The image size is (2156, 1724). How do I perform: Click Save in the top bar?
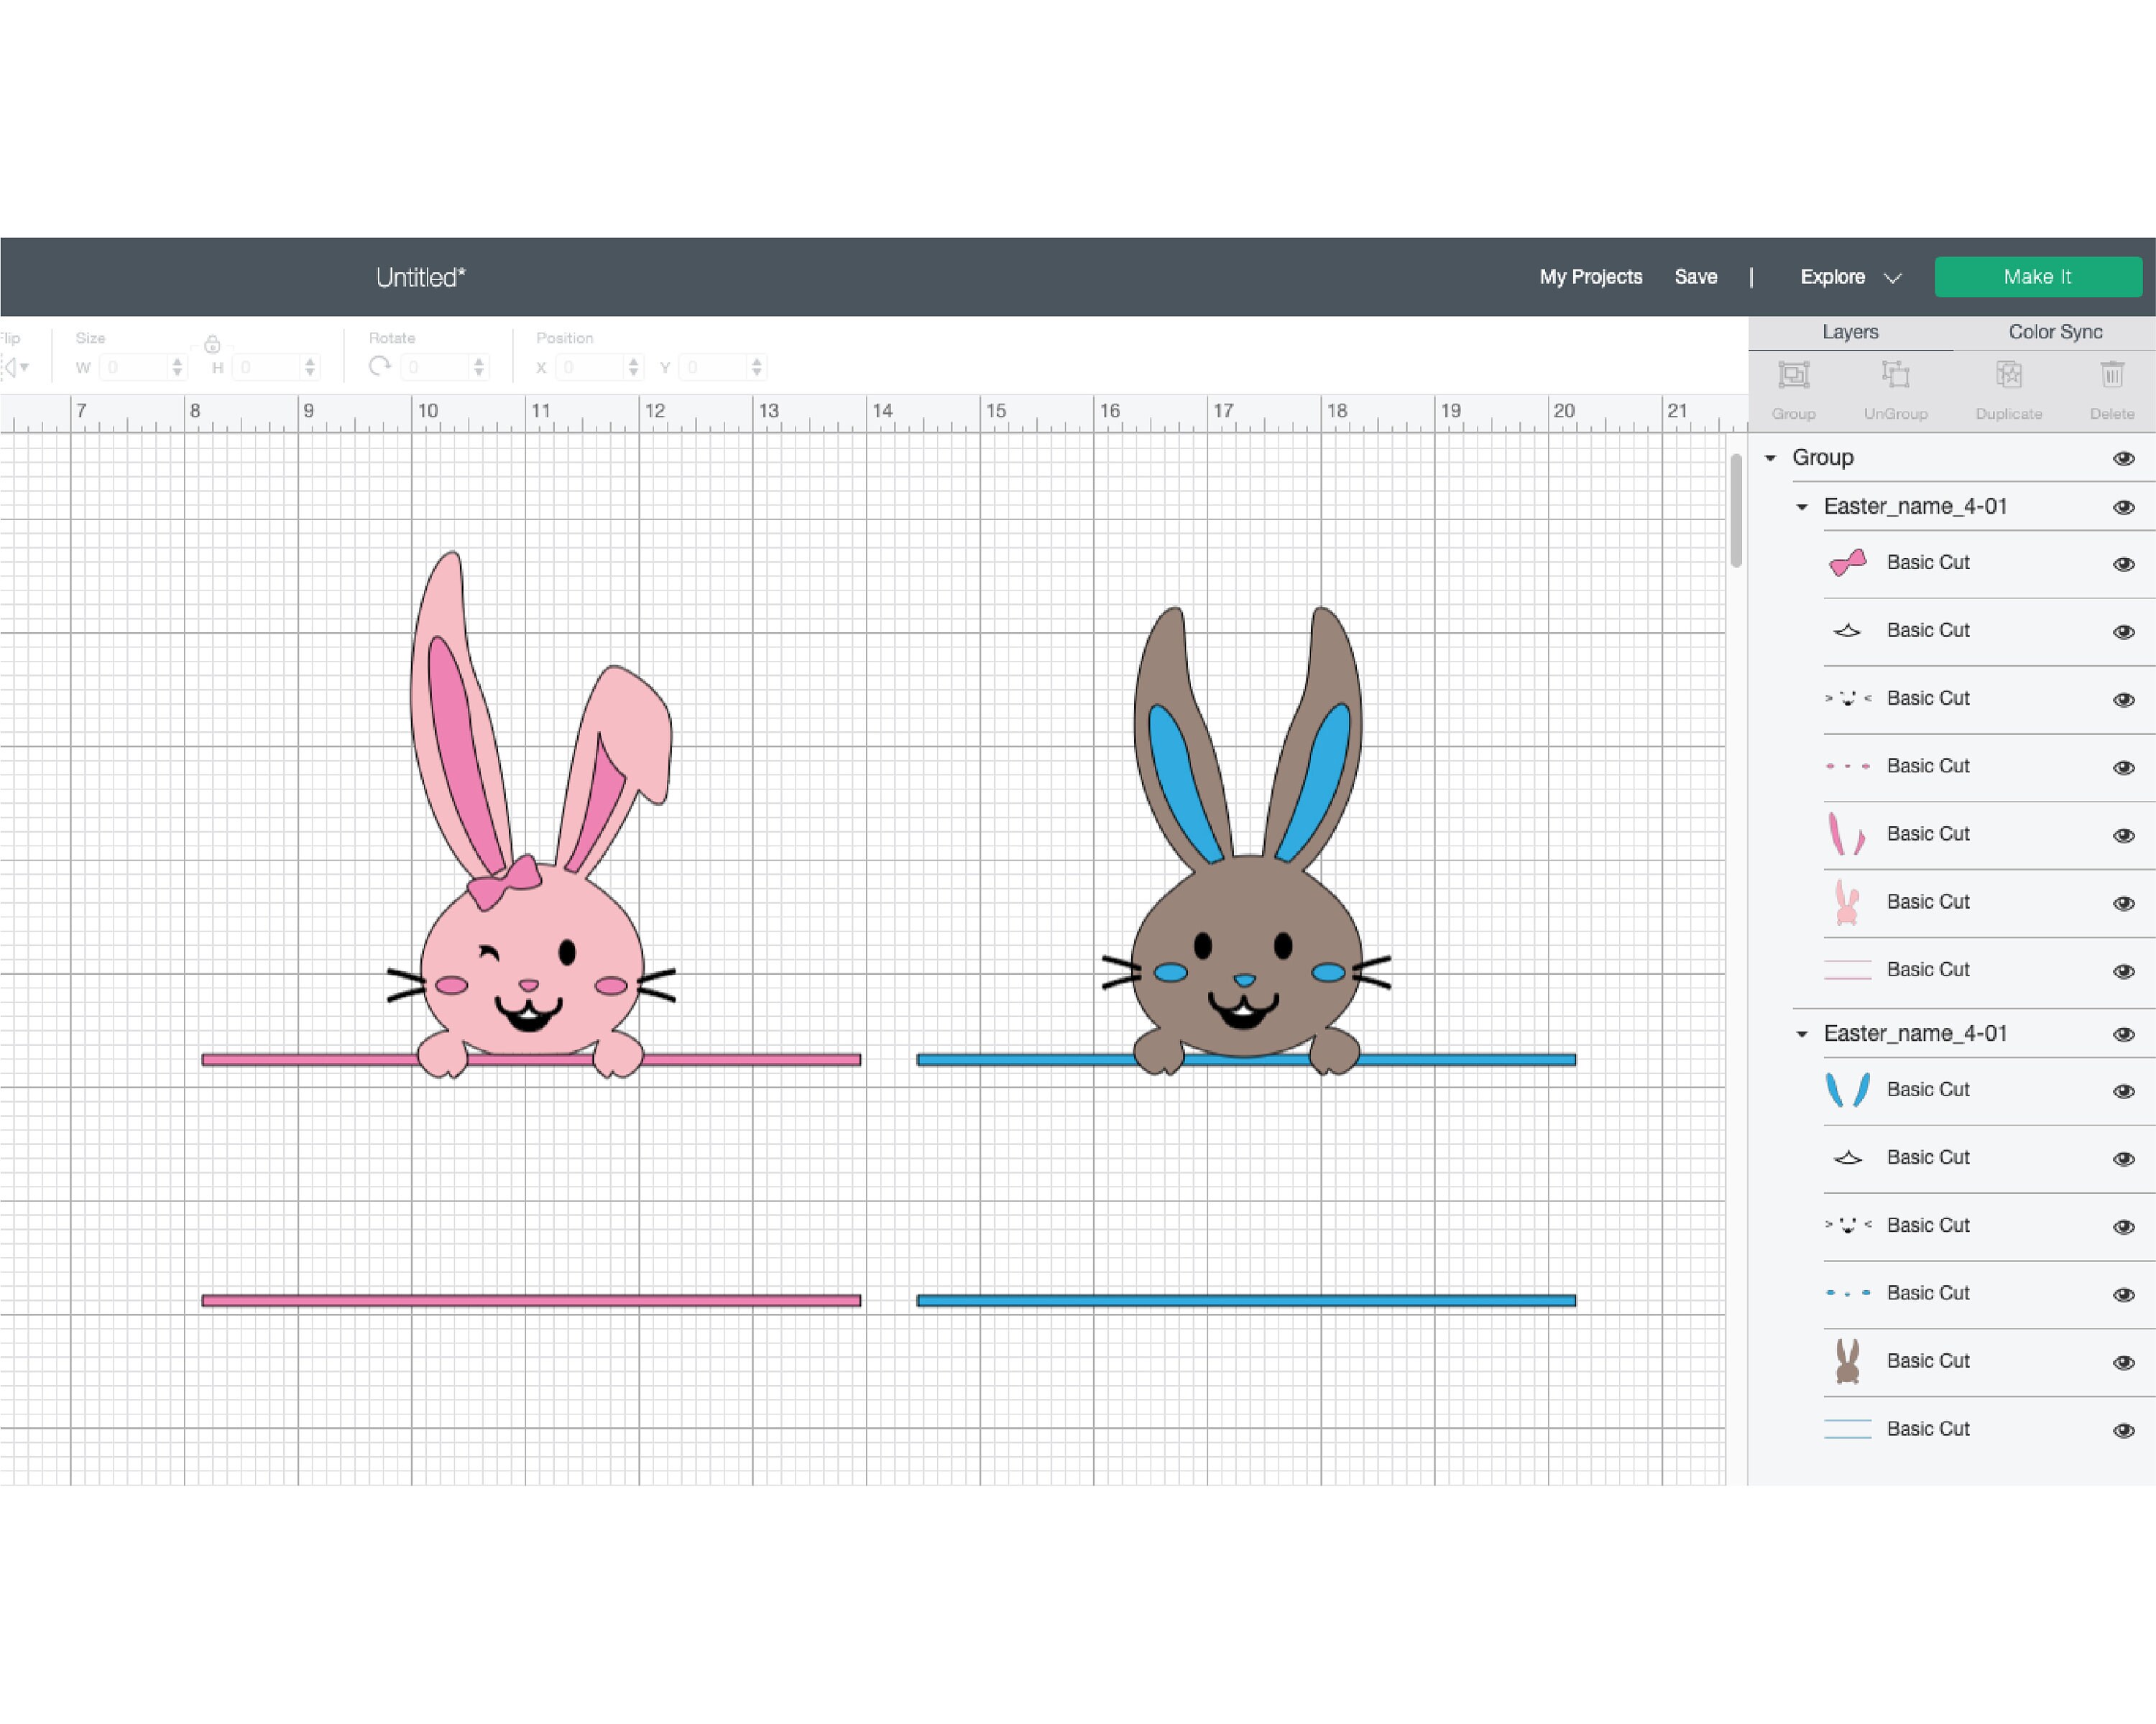point(1695,277)
